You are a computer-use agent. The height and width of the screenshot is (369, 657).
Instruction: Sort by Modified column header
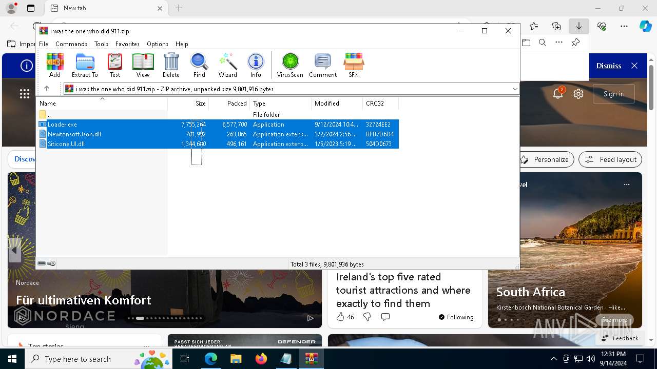(x=337, y=104)
